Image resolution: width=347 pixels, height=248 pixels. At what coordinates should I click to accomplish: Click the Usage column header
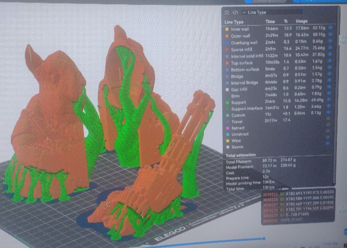click(302, 21)
